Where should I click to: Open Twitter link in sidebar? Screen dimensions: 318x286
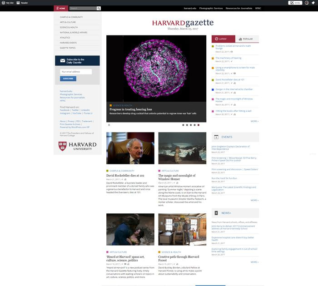coord(75,110)
